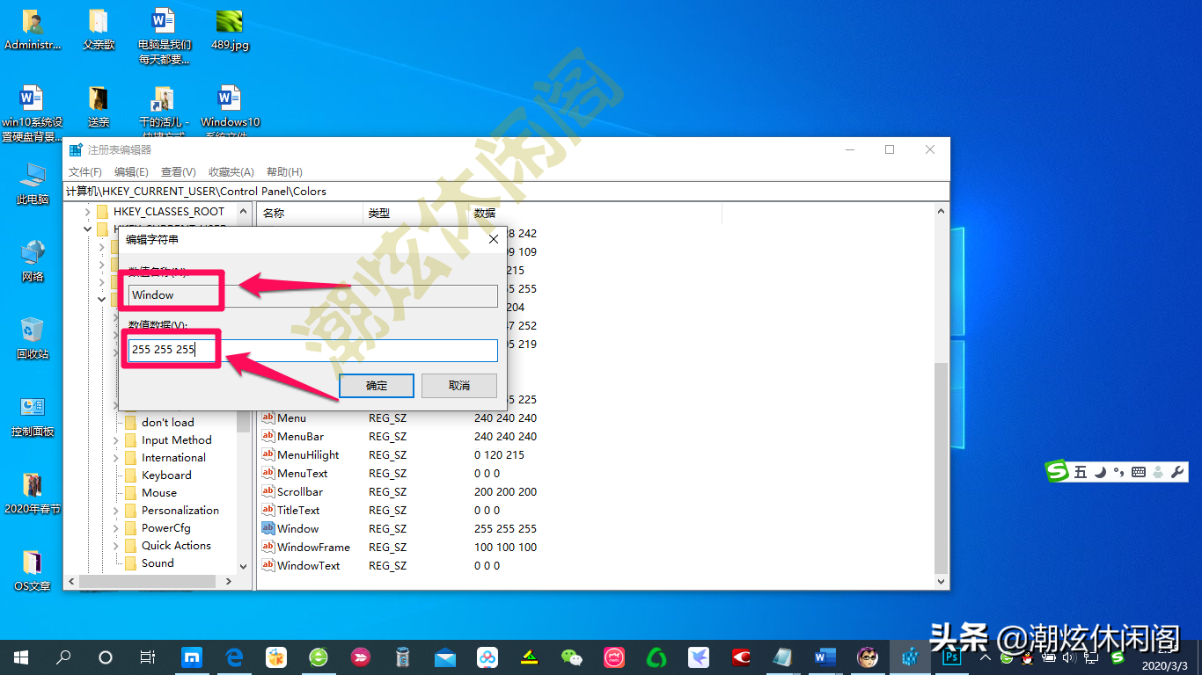Open the 父亲歌 desktop folder
This screenshot has width=1202, height=675.
99,29
